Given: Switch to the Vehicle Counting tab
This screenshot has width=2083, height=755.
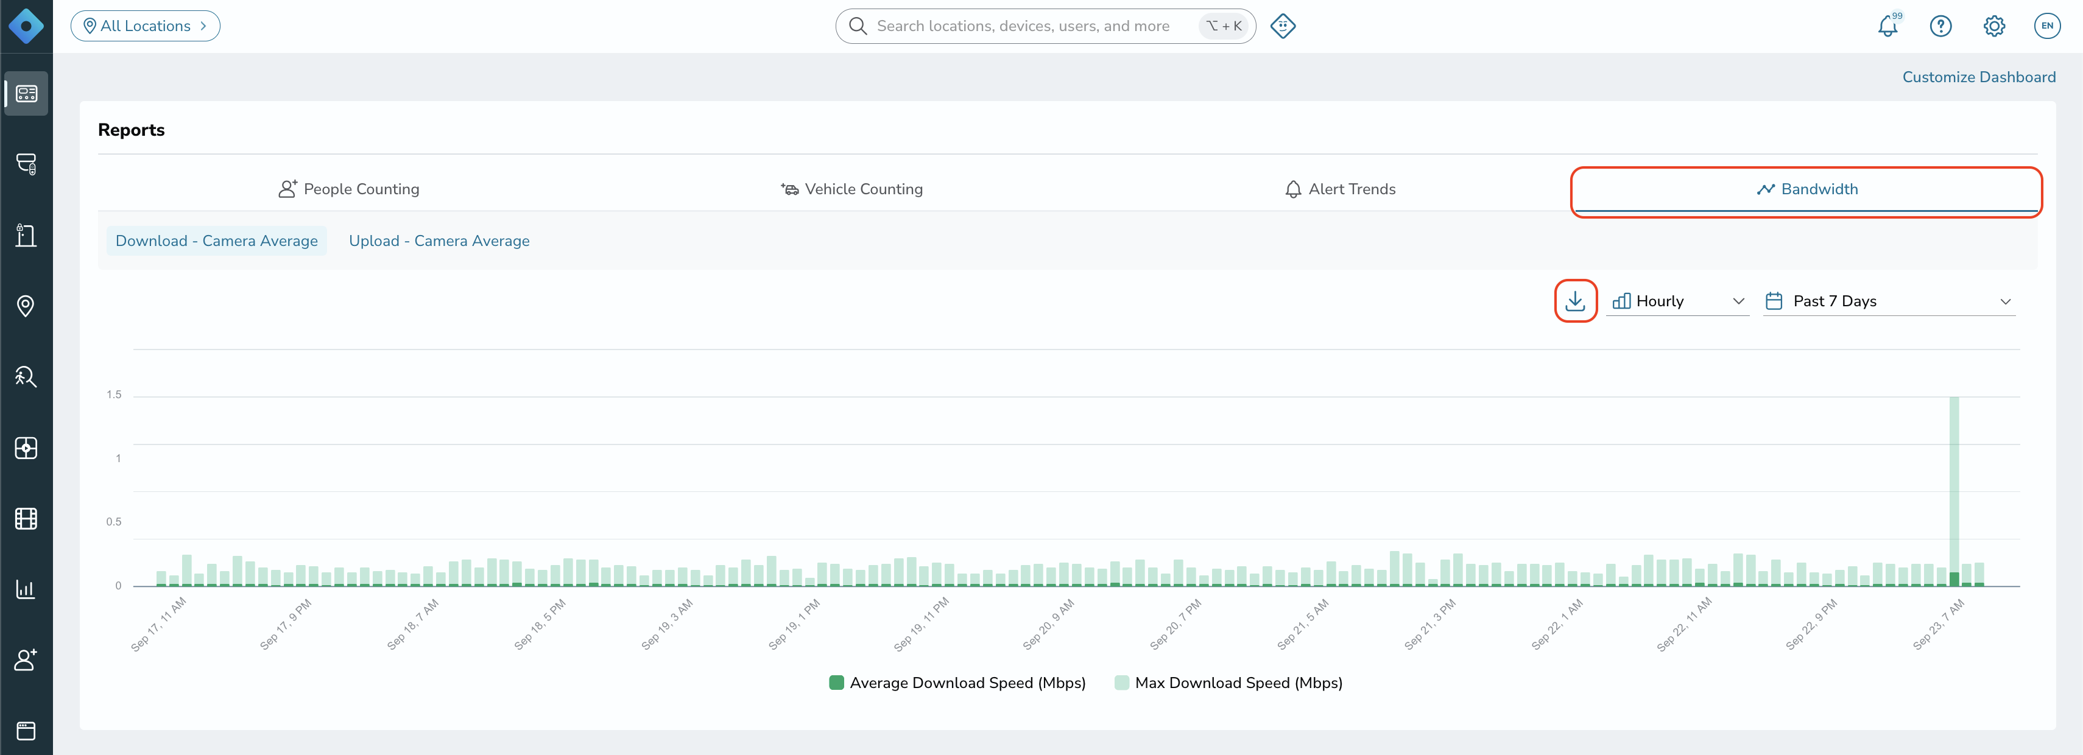Looking at the screenshot, I should click(851, 189).
